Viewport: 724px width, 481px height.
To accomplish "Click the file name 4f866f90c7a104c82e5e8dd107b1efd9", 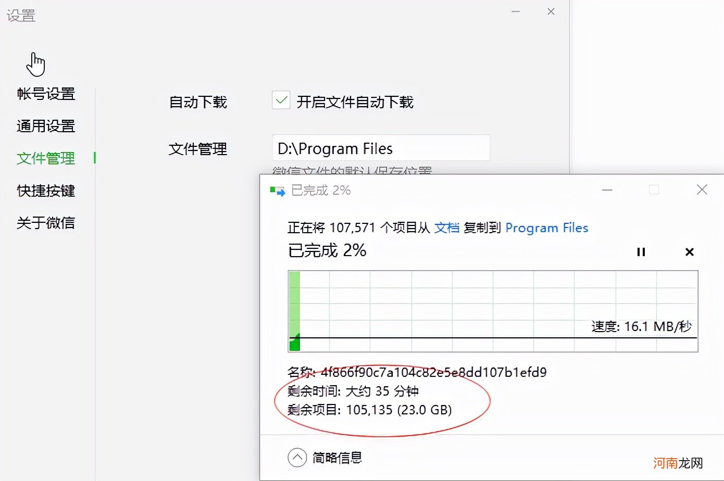I will [x=434, y=372].
